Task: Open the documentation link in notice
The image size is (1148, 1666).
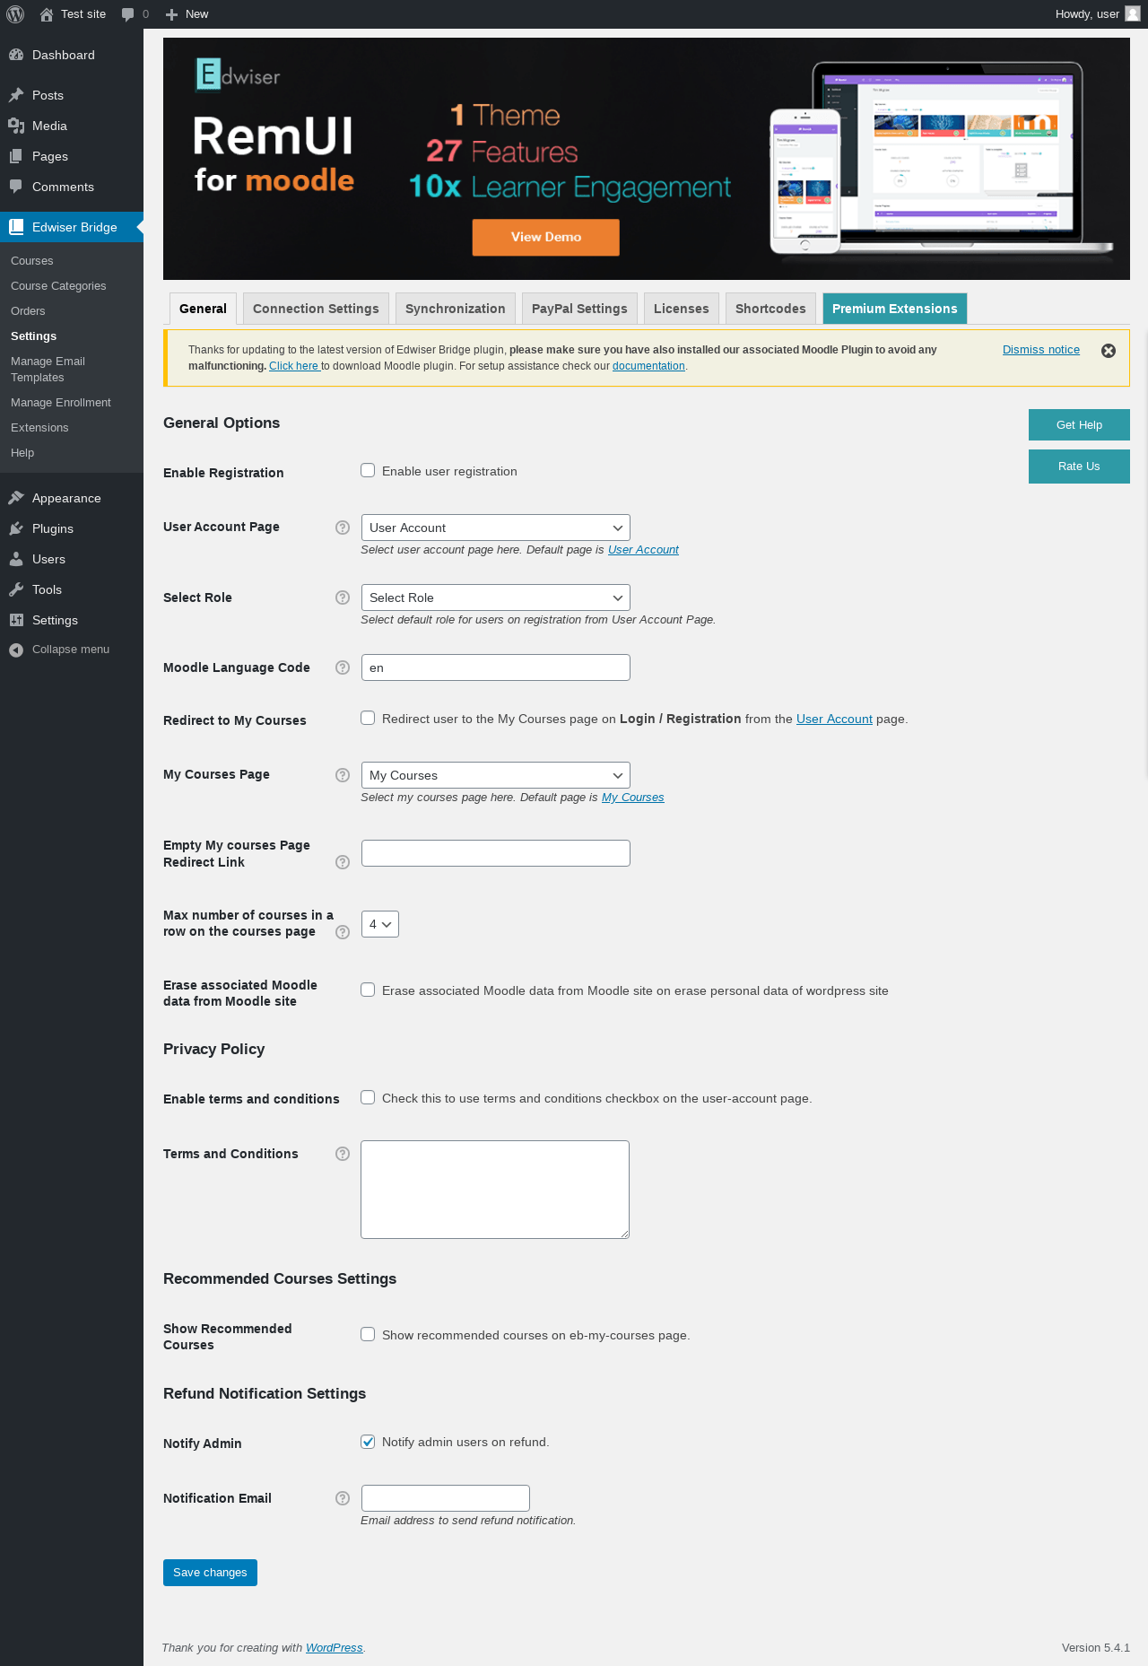Action: click(x=648, y=366)
